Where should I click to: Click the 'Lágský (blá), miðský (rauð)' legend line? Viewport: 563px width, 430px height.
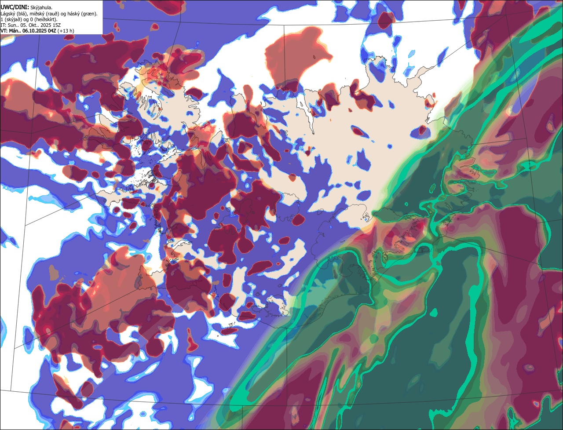49,14
